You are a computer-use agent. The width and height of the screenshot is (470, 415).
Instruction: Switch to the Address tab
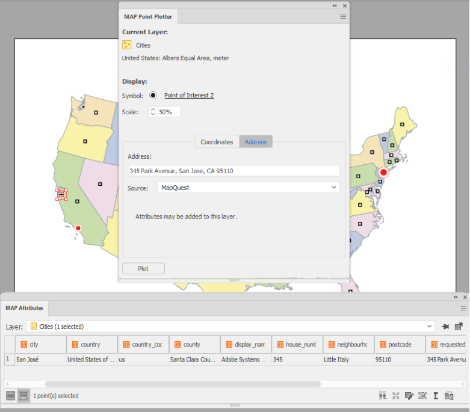[x=256, y=142]
